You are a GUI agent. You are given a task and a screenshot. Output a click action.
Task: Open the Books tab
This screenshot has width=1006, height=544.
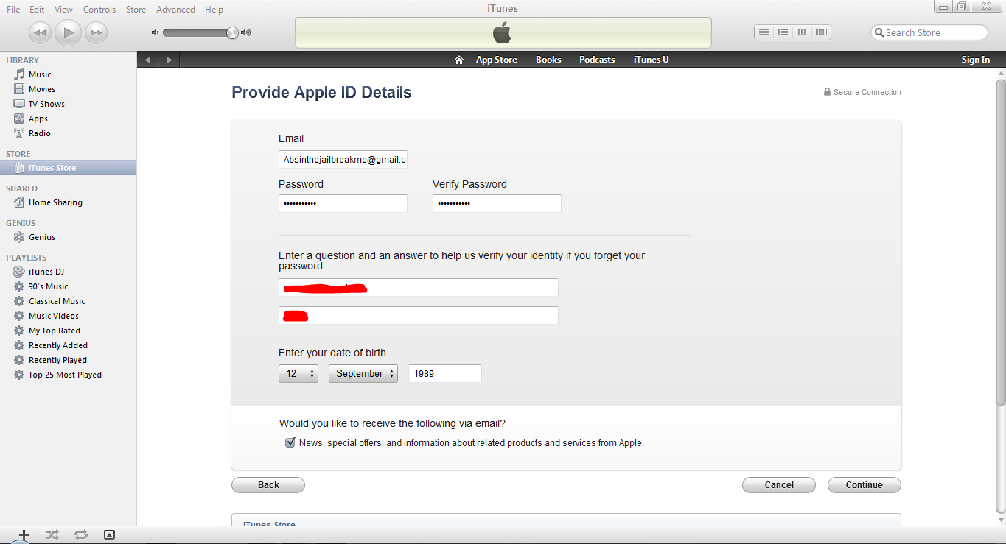(x=548, y=60)
